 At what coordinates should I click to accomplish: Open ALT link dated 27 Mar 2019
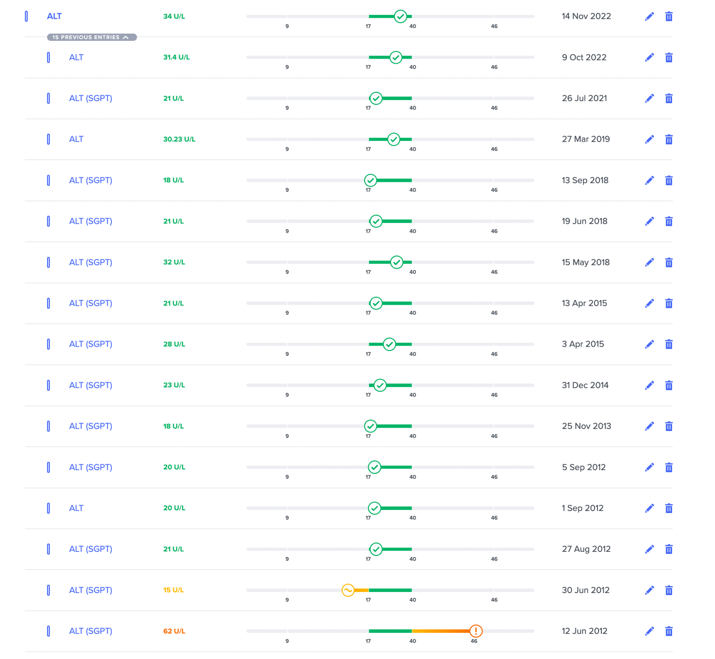coord(76,139)
